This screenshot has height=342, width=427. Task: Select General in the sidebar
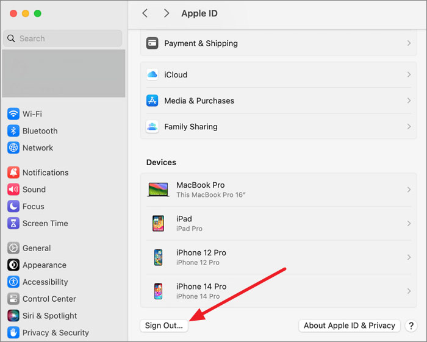tap(37, 248)
